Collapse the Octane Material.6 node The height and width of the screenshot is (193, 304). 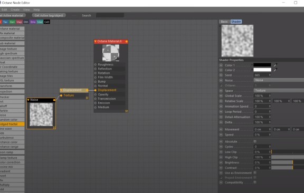(x=96, y=41)
